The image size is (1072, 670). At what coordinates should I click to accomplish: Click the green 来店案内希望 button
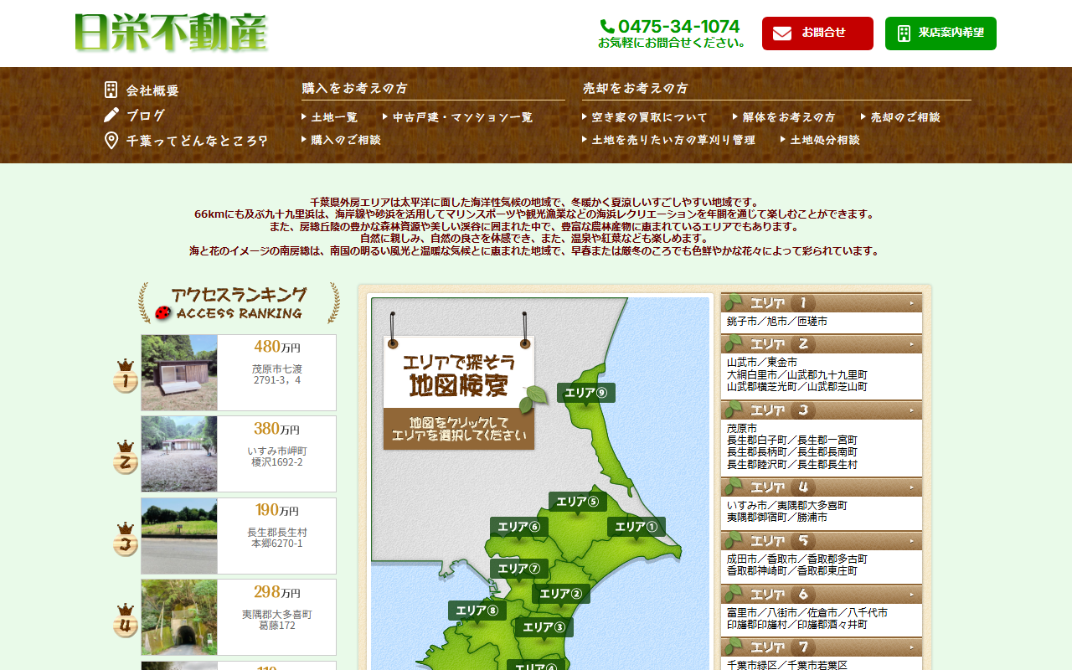(x=941, y=33)
